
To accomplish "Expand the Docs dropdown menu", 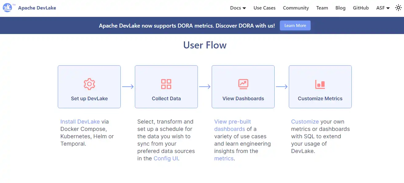I will point(238,8).
